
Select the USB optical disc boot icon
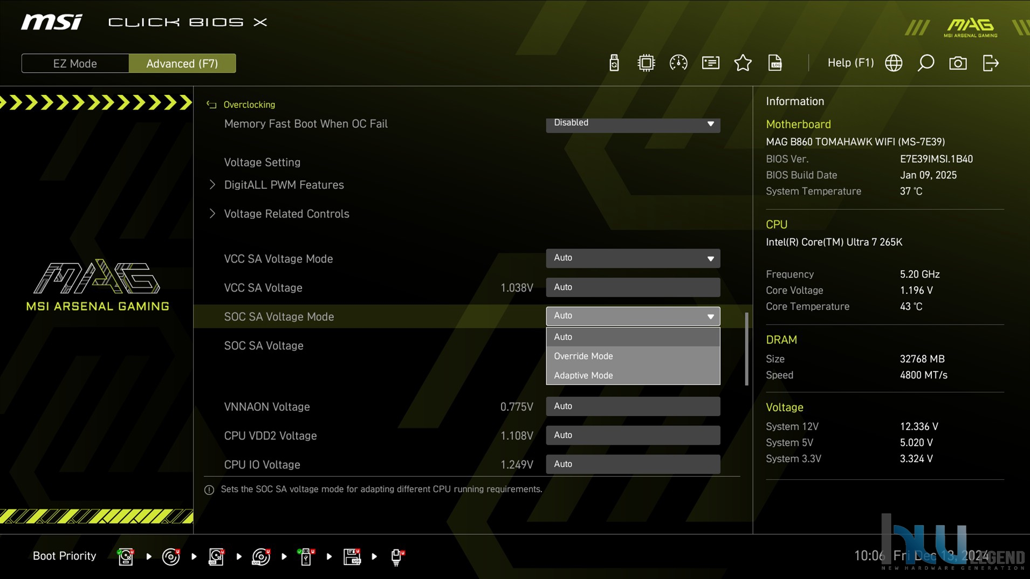point(262,556)
